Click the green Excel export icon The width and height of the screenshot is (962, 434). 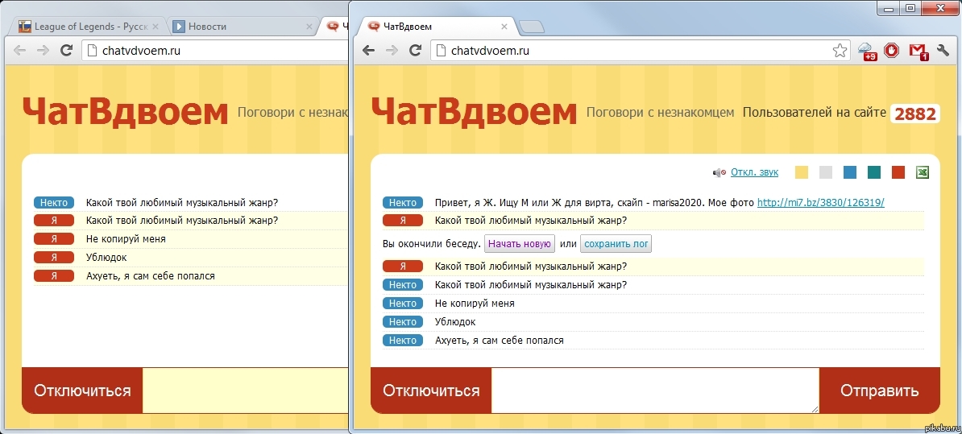click(x=923, y=173)
